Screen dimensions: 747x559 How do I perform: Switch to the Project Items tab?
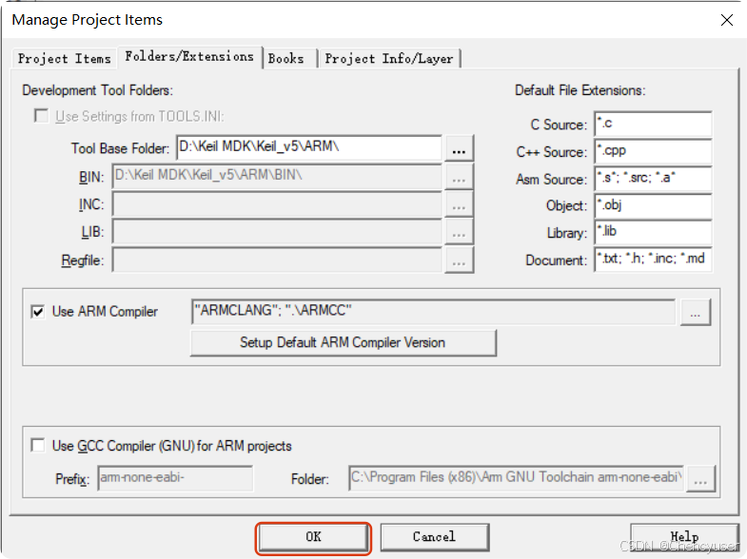65,59
